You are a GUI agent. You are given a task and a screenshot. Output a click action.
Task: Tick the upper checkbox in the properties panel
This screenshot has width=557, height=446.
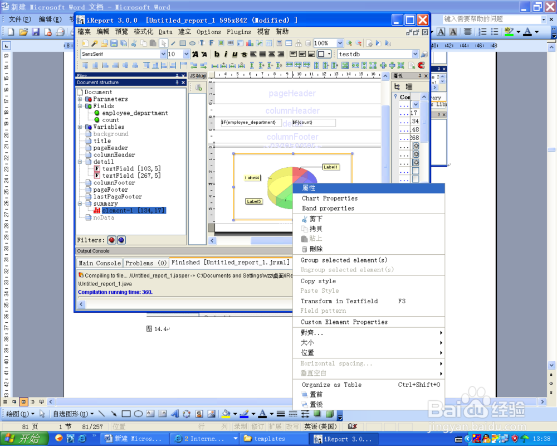(416, 171)
